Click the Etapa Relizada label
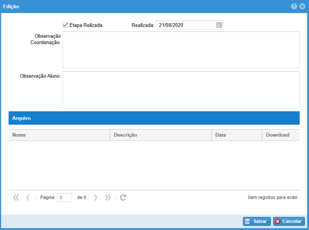309x230 pixels. tap(86, 25)
